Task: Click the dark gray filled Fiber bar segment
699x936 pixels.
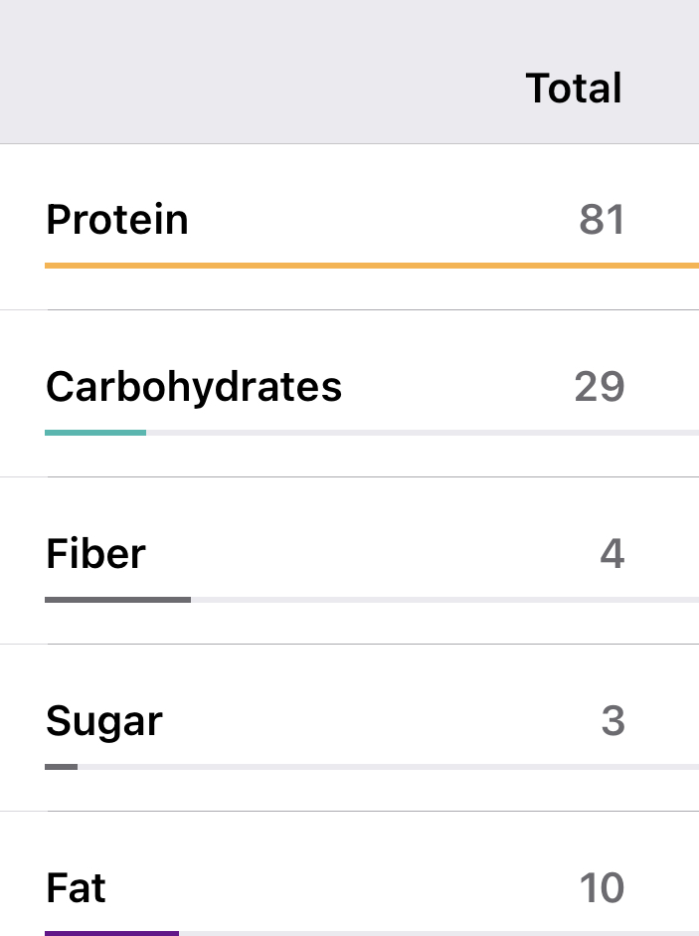Action: (x=117, y=600)
